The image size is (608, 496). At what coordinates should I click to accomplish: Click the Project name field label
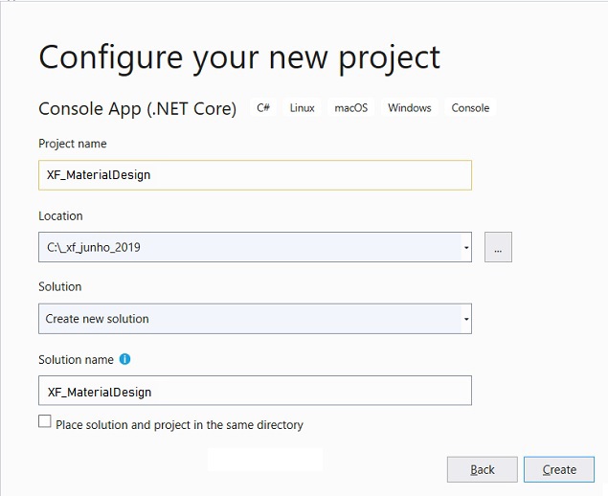pyautogui.click(x=73, y=144)
